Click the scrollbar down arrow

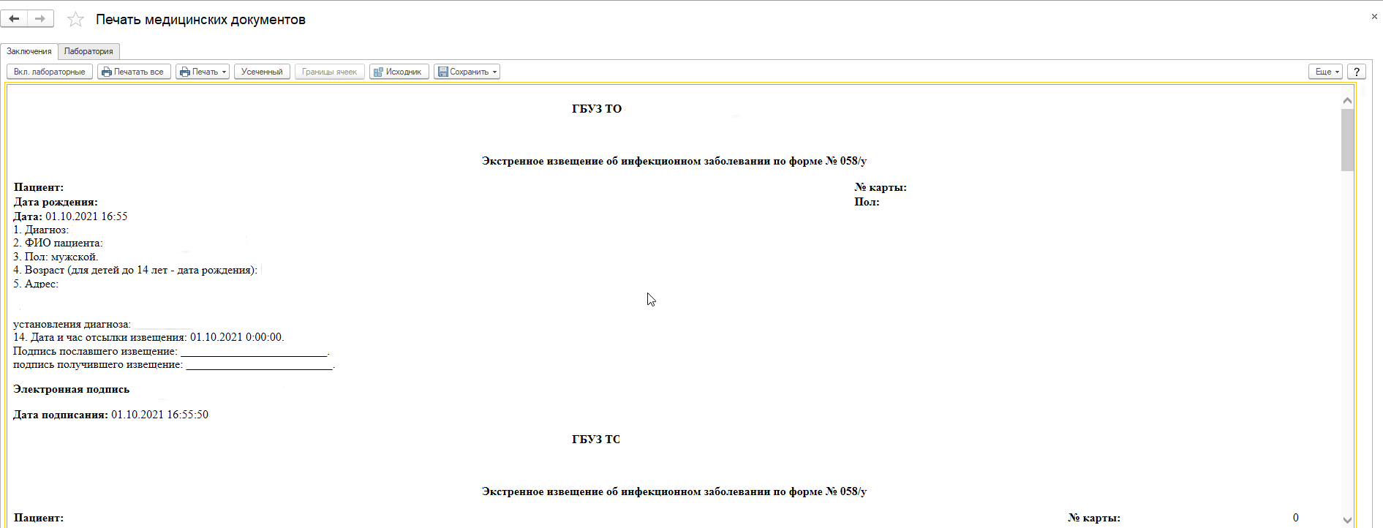[1347, 520]
